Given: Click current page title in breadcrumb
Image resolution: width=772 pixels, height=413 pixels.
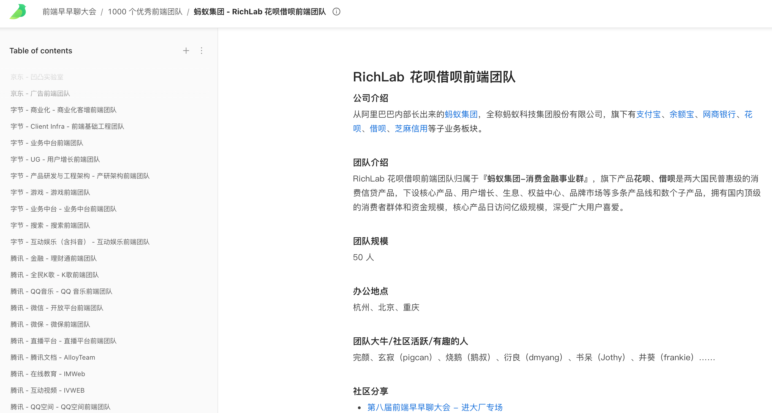Looking at the screenshot, I should [x=260, y=12].
